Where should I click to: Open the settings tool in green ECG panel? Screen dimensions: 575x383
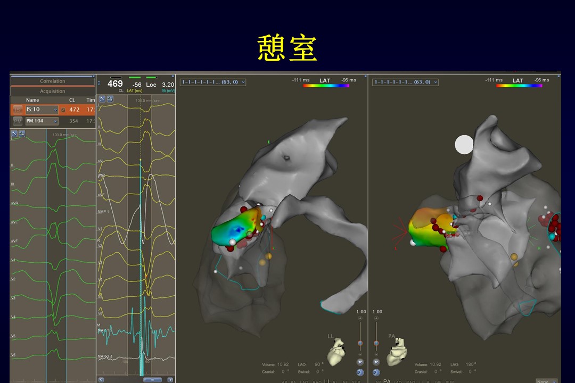[x=14, y=134]
